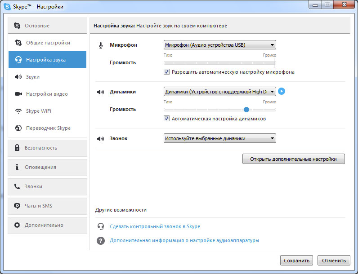Click the speaker icon beside Звуки

coord(18,77)
